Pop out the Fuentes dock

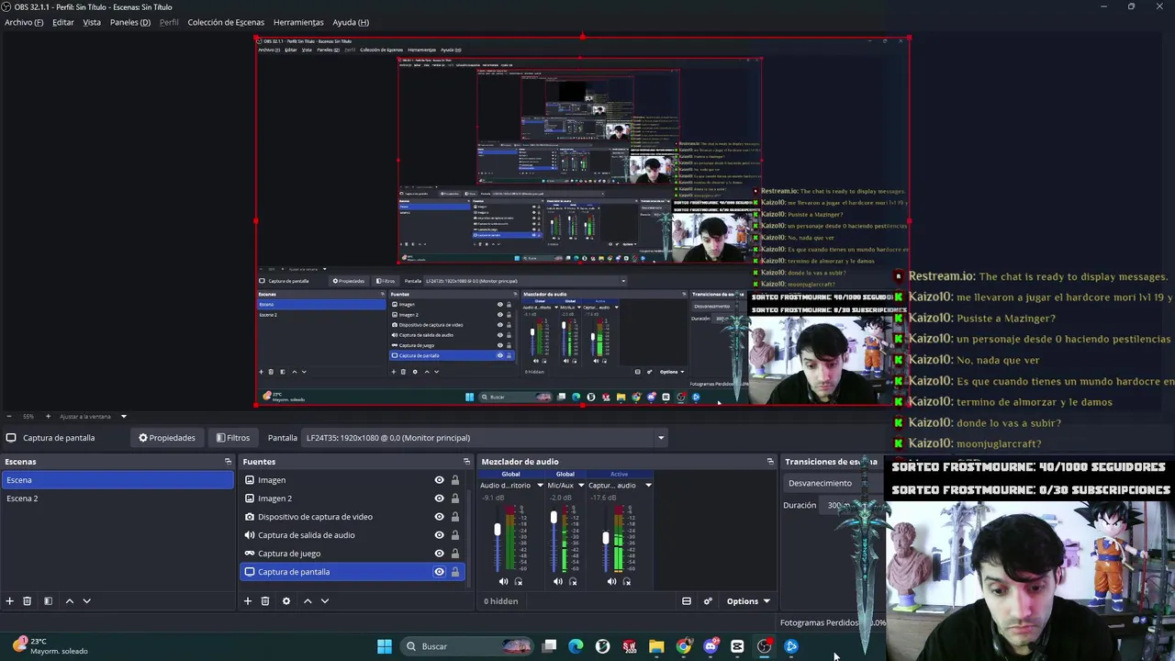(x=466, y=462)
